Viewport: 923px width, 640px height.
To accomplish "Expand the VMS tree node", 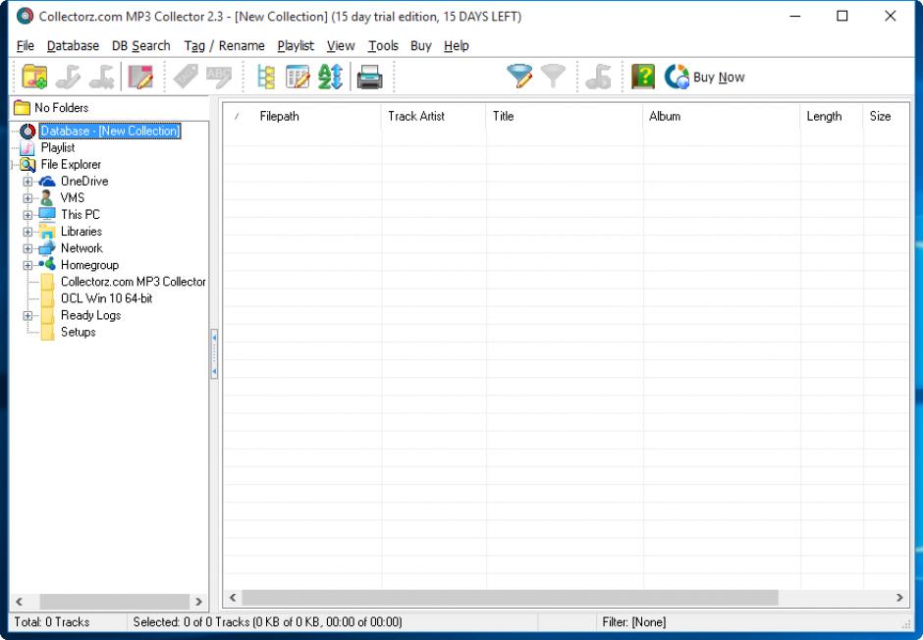I will pyautogui.click(x=27, y=198).
